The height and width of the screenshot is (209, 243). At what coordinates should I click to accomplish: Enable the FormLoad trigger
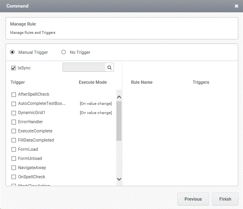click(14, 150)
